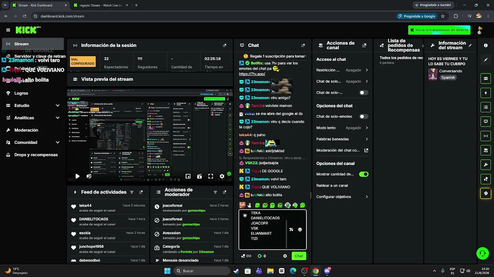Toggle Chat de solo-emotes switch
The height and width of the screenshot is (277, 494).
[x=364, y=117]
